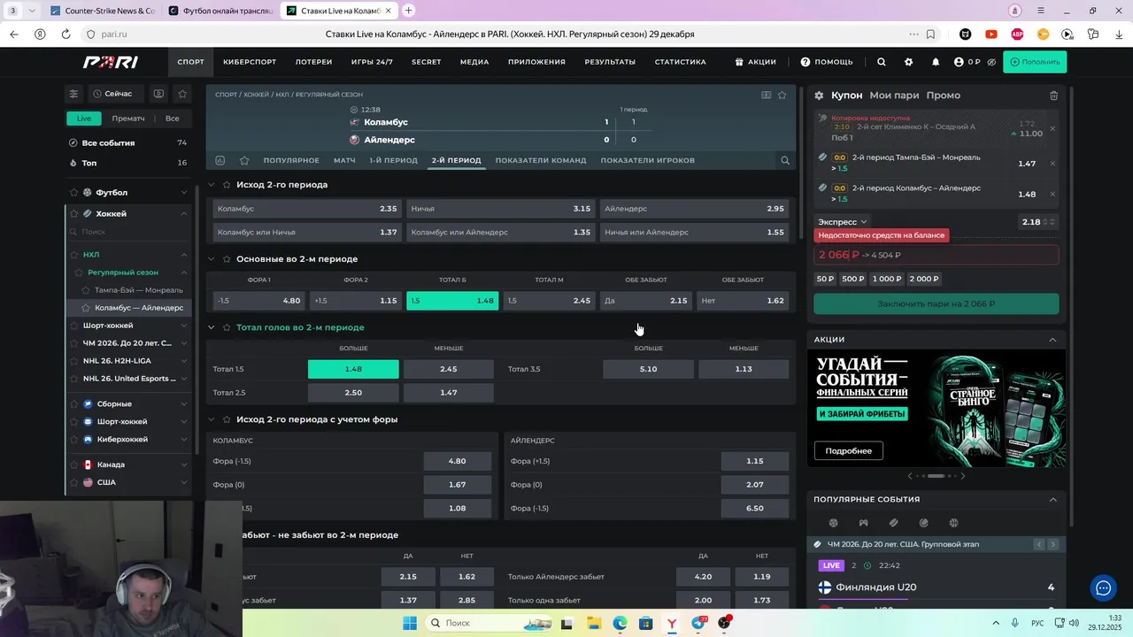Open the coupon settings gear
The height and width of the screenshot is (637, 1133).
click(x=819, y=96)
